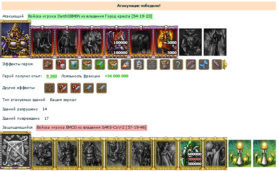Click the fist and dice effect icon

click(x=61, y=64)
